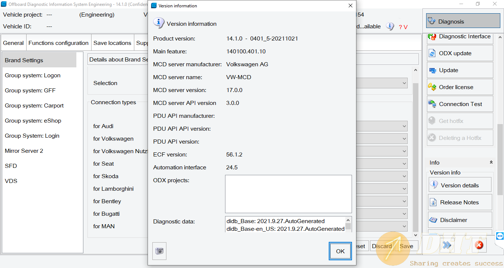Click the ODX update icon button
Image resolution: width=504 pixels, height=268 pixels.
coord(460,53)
